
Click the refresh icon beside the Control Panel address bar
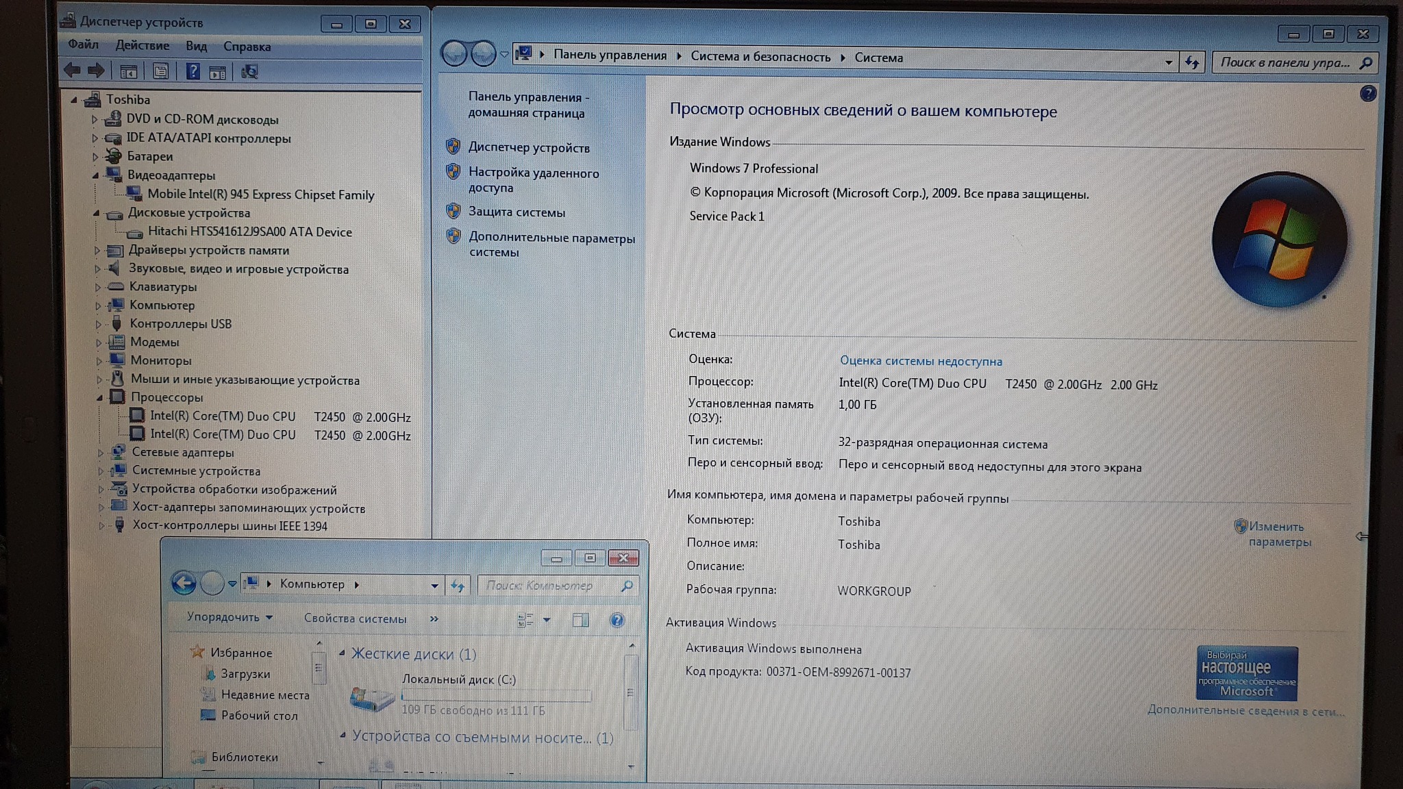(1192, 62)
